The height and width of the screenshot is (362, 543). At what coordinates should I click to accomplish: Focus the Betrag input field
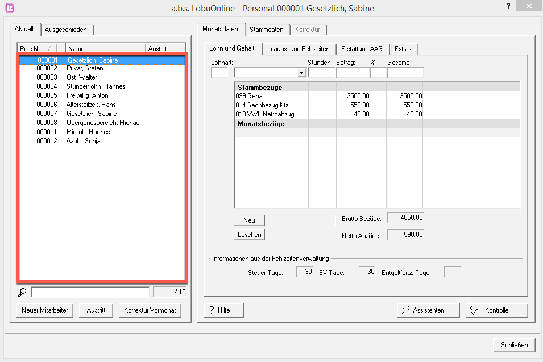(x=353, y=73)
